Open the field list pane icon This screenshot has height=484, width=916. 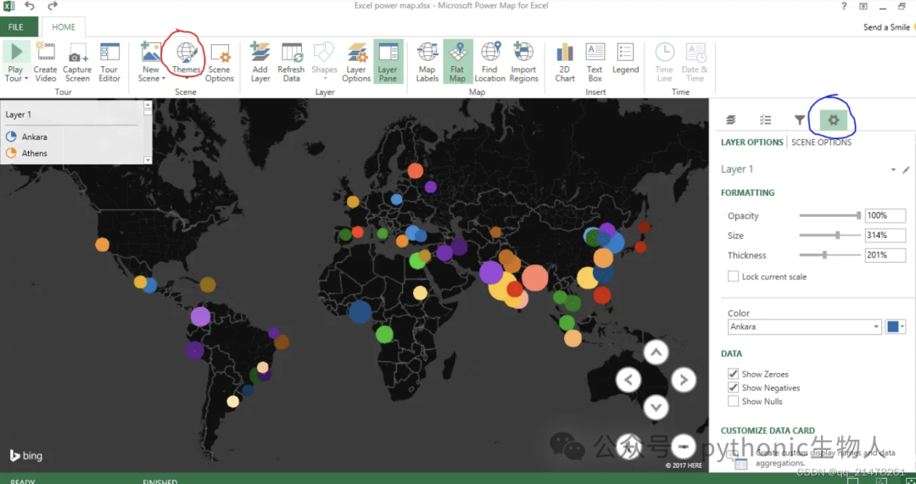coord(765,120)
